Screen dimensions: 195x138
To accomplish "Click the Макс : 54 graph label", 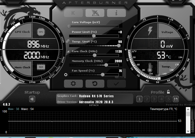I will click(27, 109).
